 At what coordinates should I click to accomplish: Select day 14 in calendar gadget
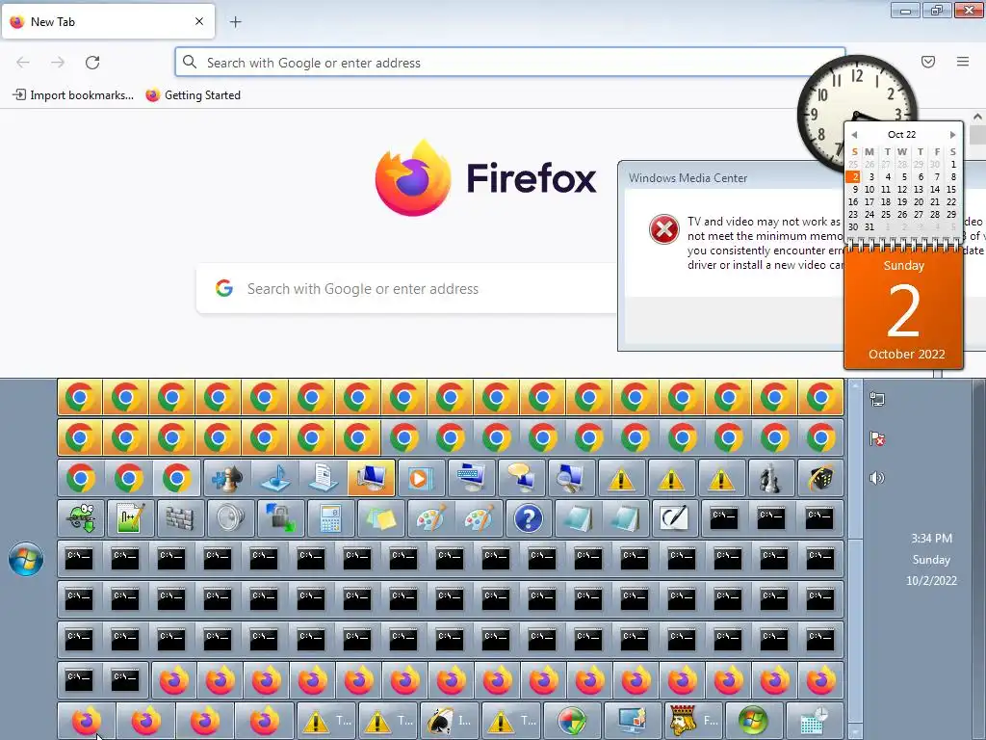(x=935, y=190)
